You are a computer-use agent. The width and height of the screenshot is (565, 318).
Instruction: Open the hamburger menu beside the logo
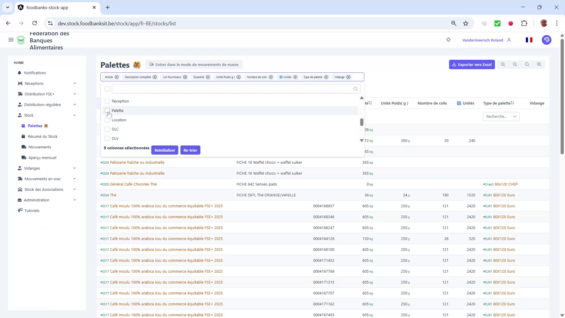11,40
